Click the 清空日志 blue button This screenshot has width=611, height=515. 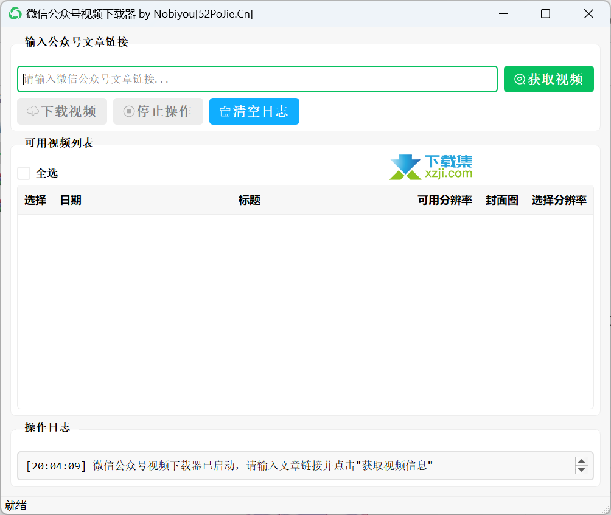click(254, 111)
